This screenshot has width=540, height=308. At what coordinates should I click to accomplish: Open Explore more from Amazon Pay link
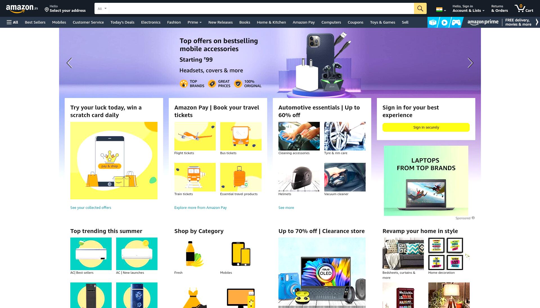(200, 207)
